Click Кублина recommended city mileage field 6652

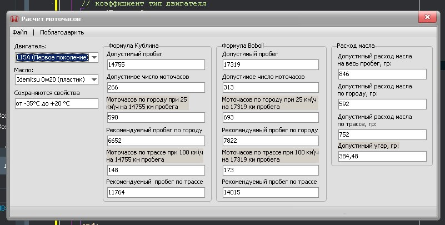(156, 141)
